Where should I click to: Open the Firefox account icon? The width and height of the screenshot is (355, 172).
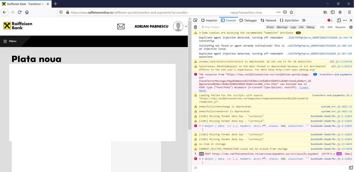click(341, 12)
